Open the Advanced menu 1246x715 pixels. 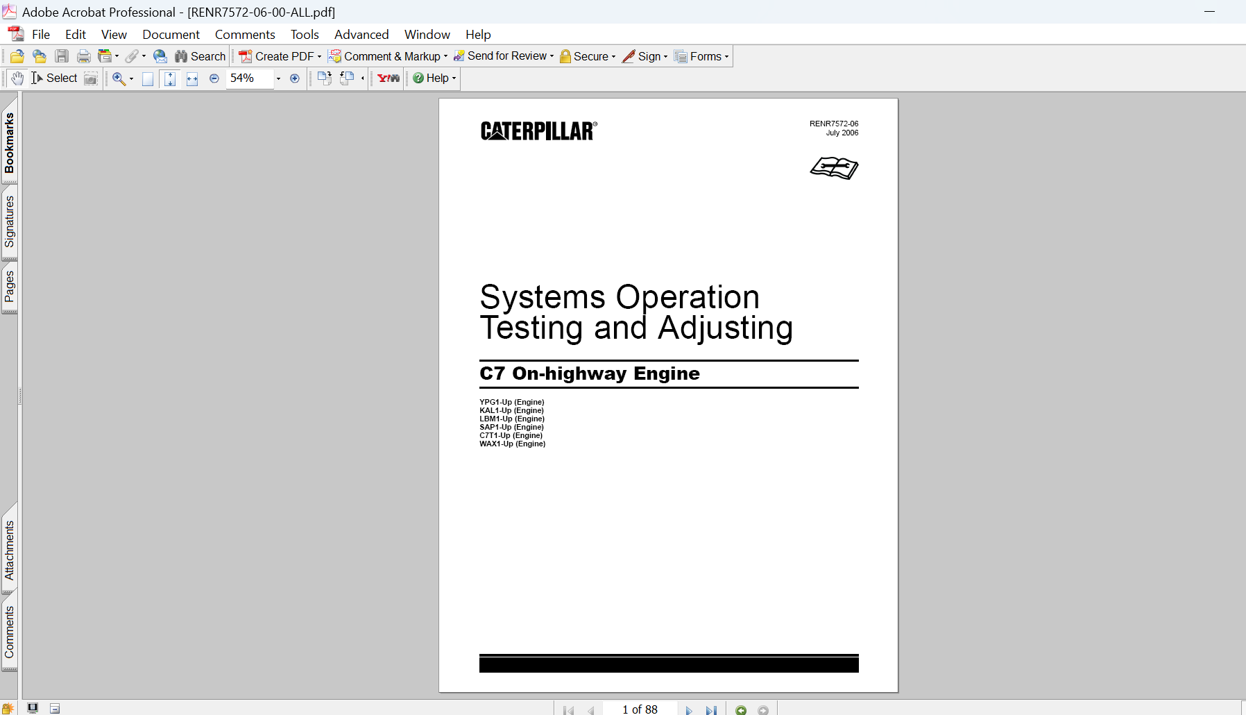tap(361, 35)
